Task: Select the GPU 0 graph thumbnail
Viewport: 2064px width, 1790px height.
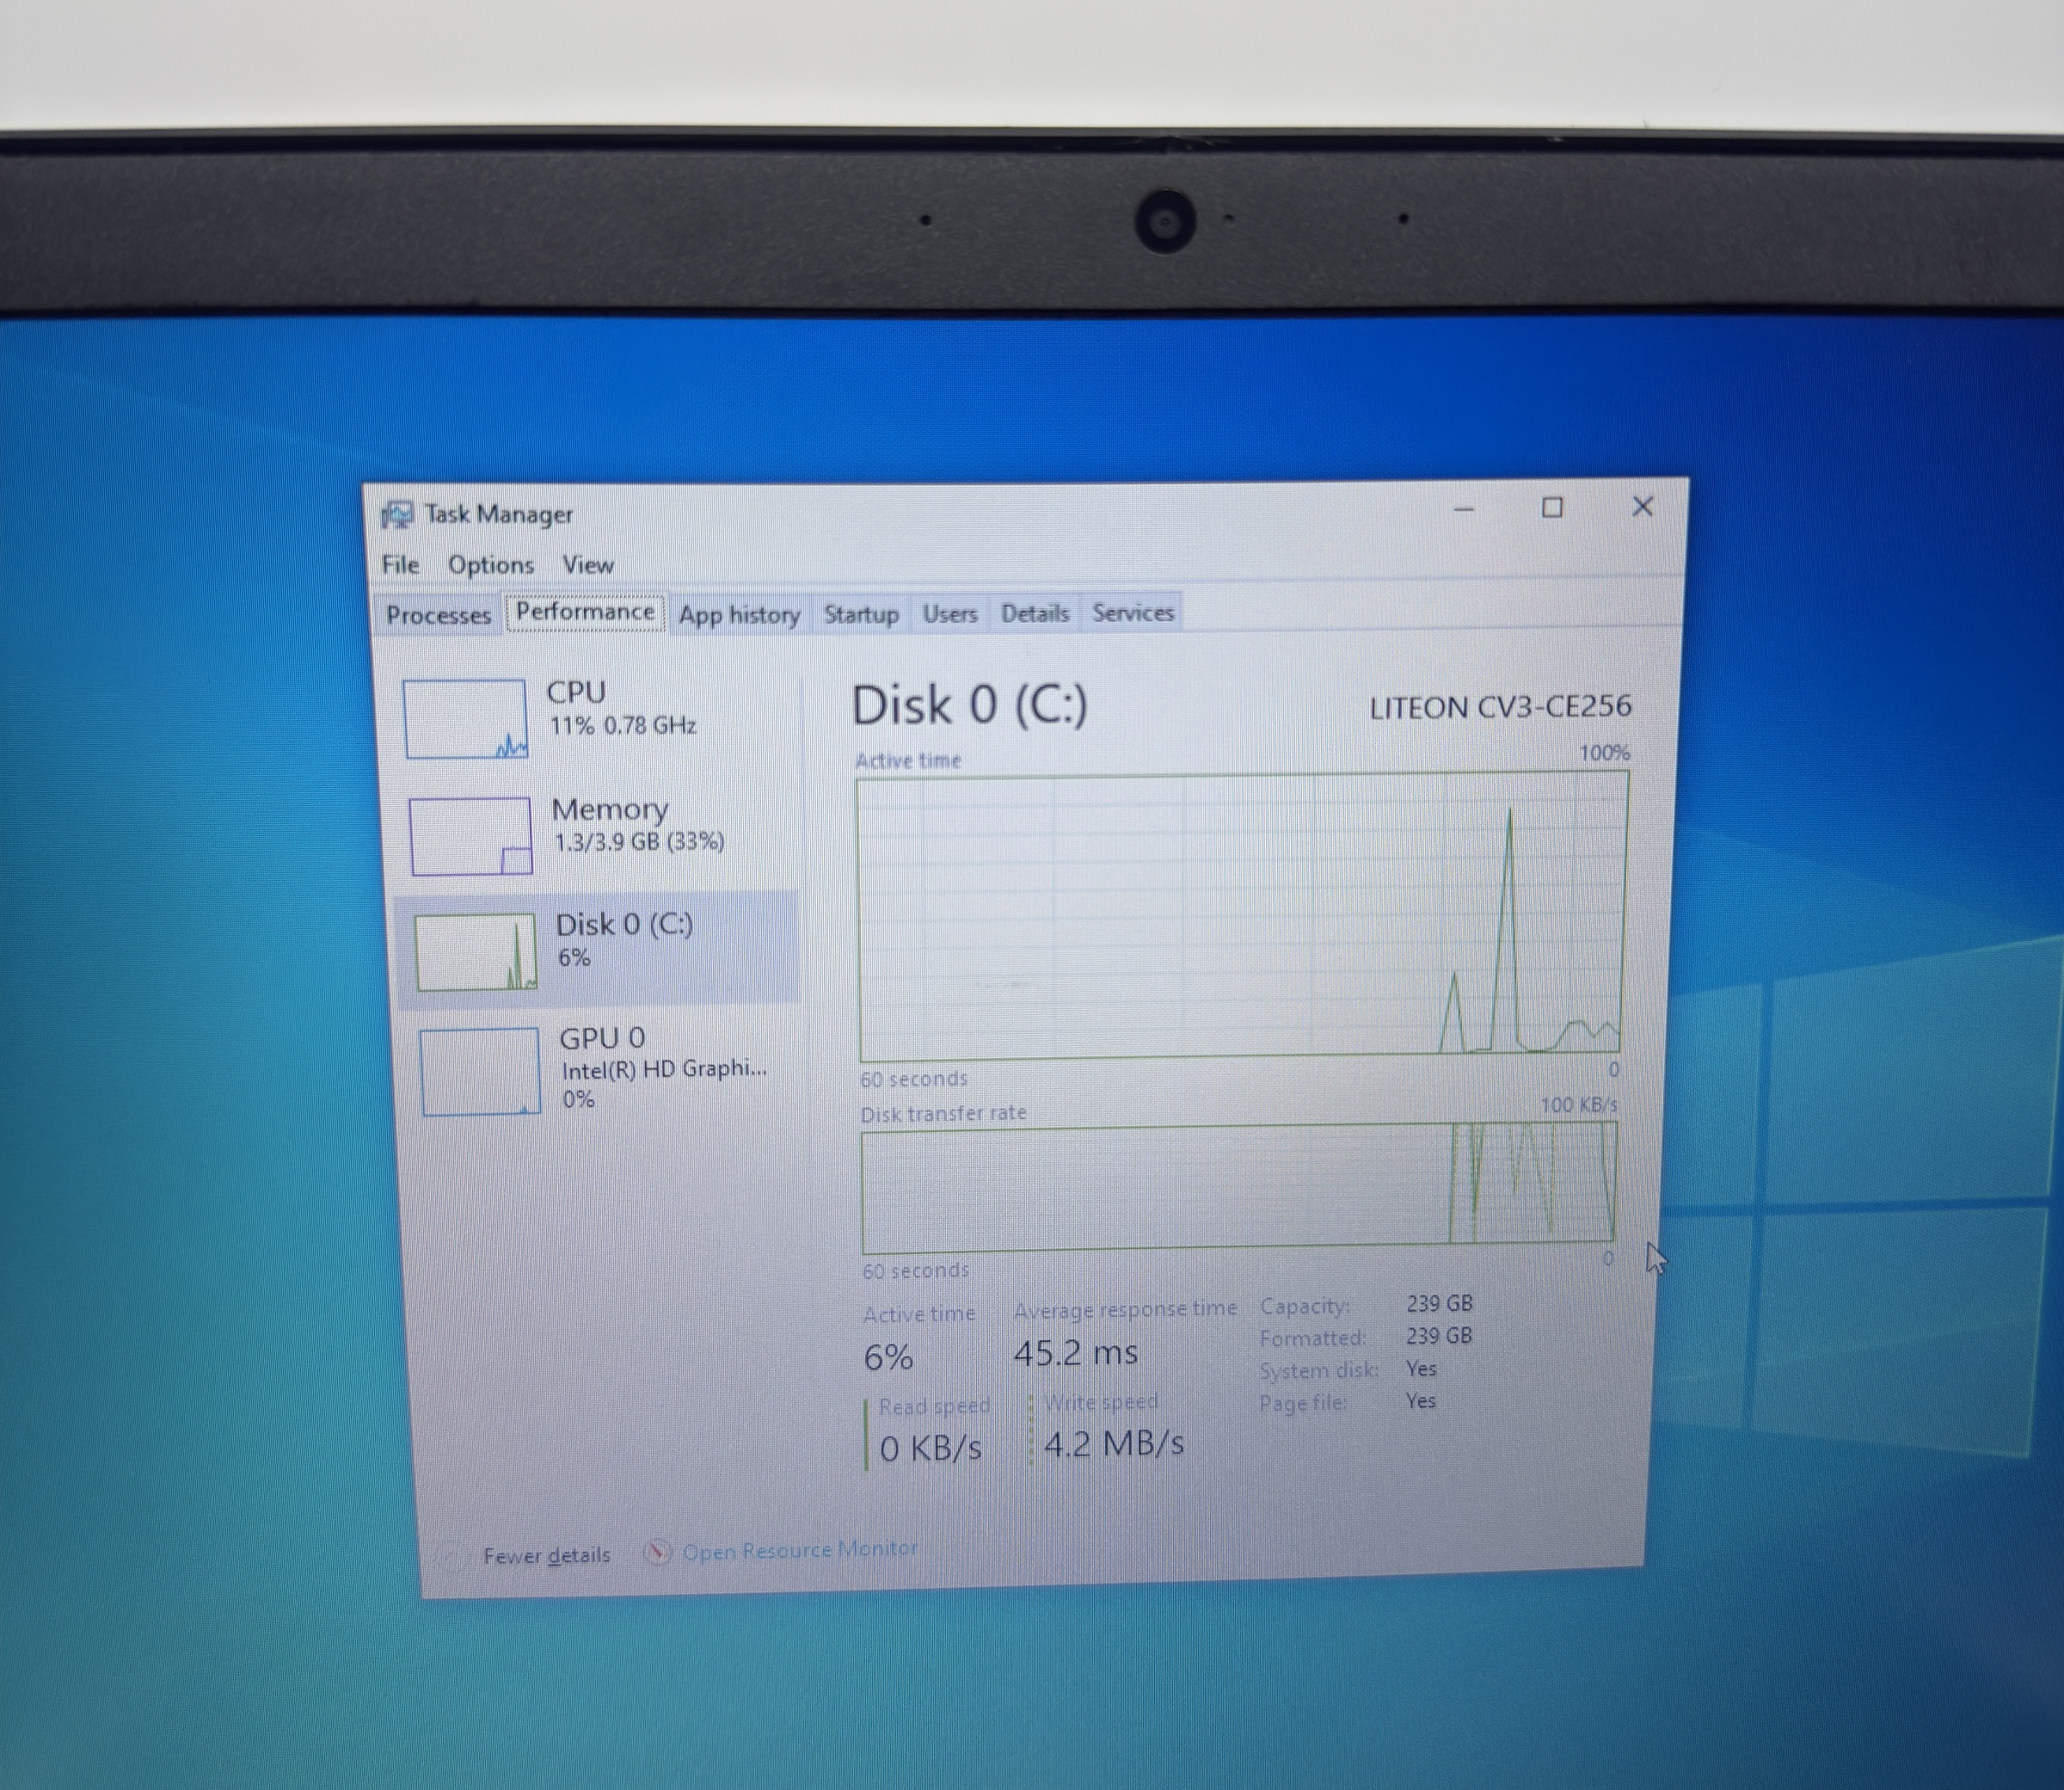Action: (480, 1072)
